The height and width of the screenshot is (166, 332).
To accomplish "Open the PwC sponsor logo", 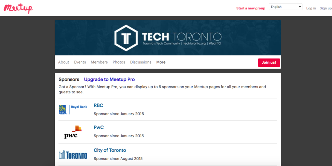I will point(73,132).
